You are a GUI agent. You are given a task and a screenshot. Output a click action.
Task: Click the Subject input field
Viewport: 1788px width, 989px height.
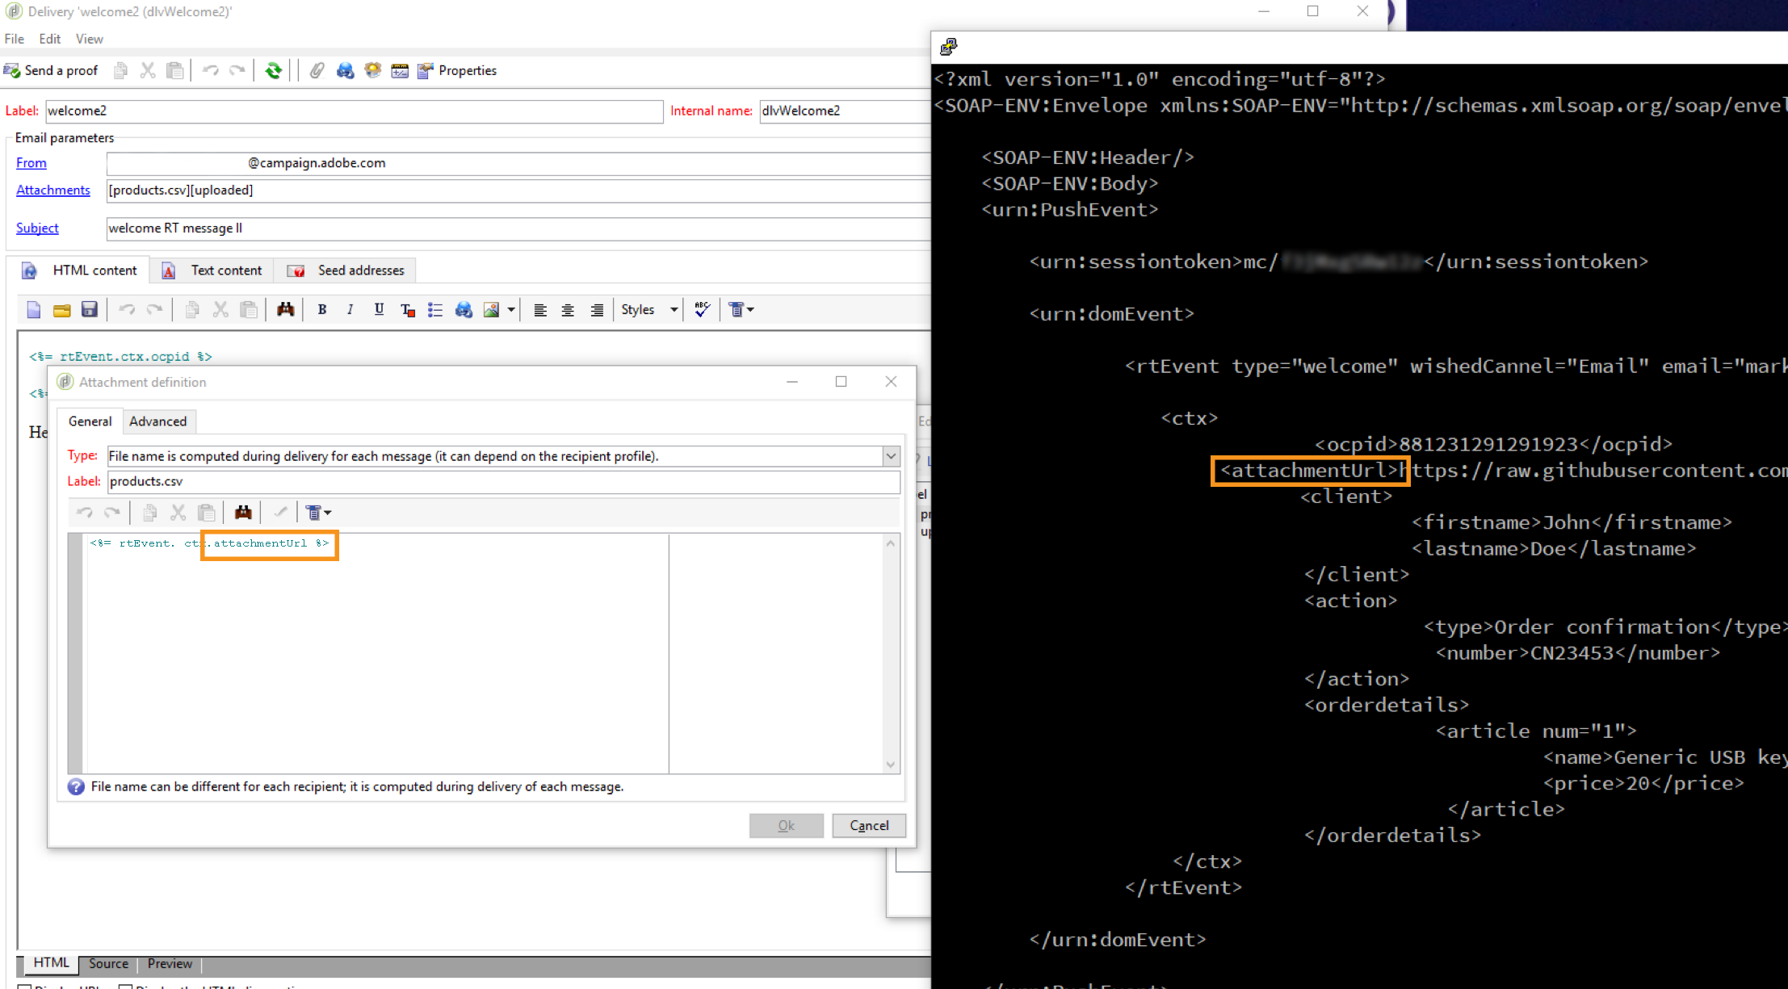pos(517,228)
